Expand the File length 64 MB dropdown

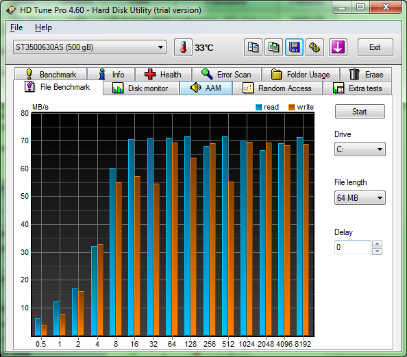coord(360,198)
